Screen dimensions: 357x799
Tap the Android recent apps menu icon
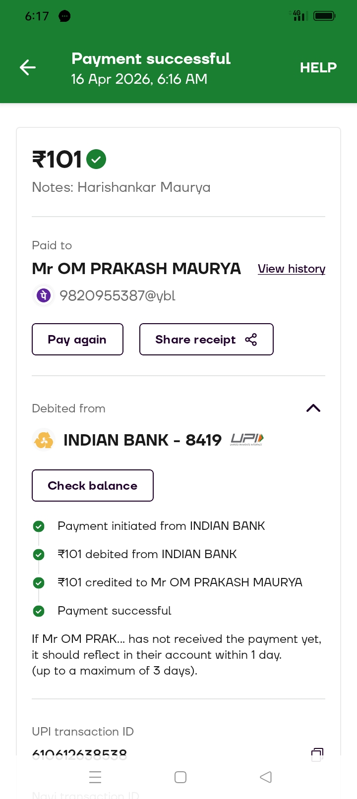pyautogui.click(x=95, y=777)
